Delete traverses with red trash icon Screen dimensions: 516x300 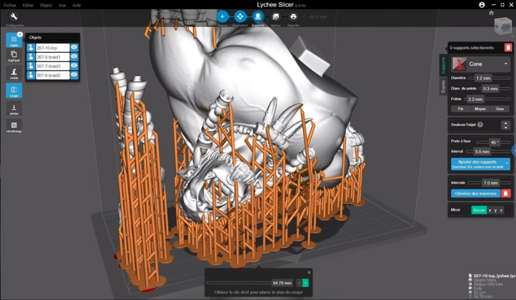(x=506, y=193)
